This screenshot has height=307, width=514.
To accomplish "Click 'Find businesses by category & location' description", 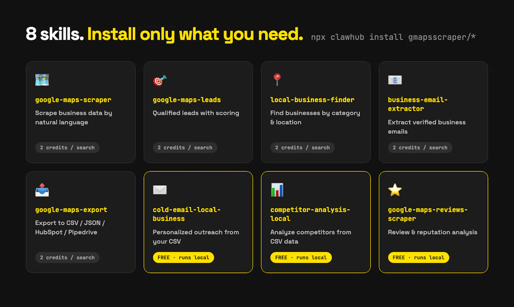I will tap(315, 117).
